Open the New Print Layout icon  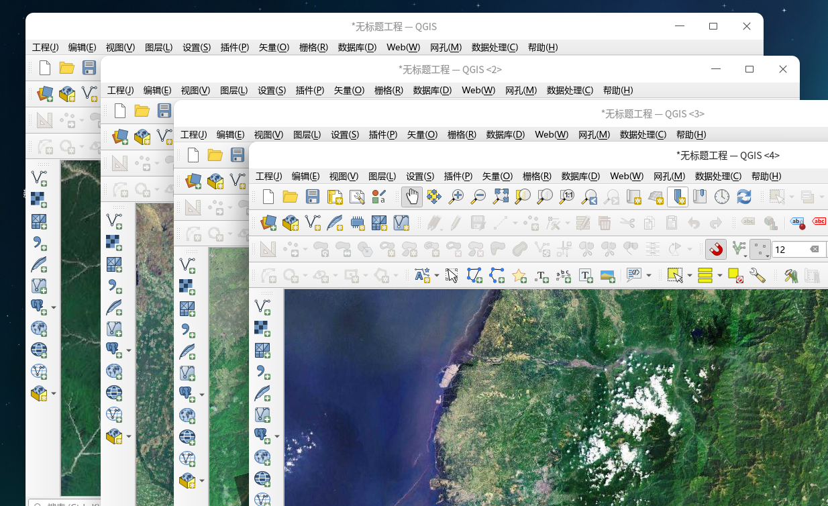pyautogui.click(x=335, y=197)
